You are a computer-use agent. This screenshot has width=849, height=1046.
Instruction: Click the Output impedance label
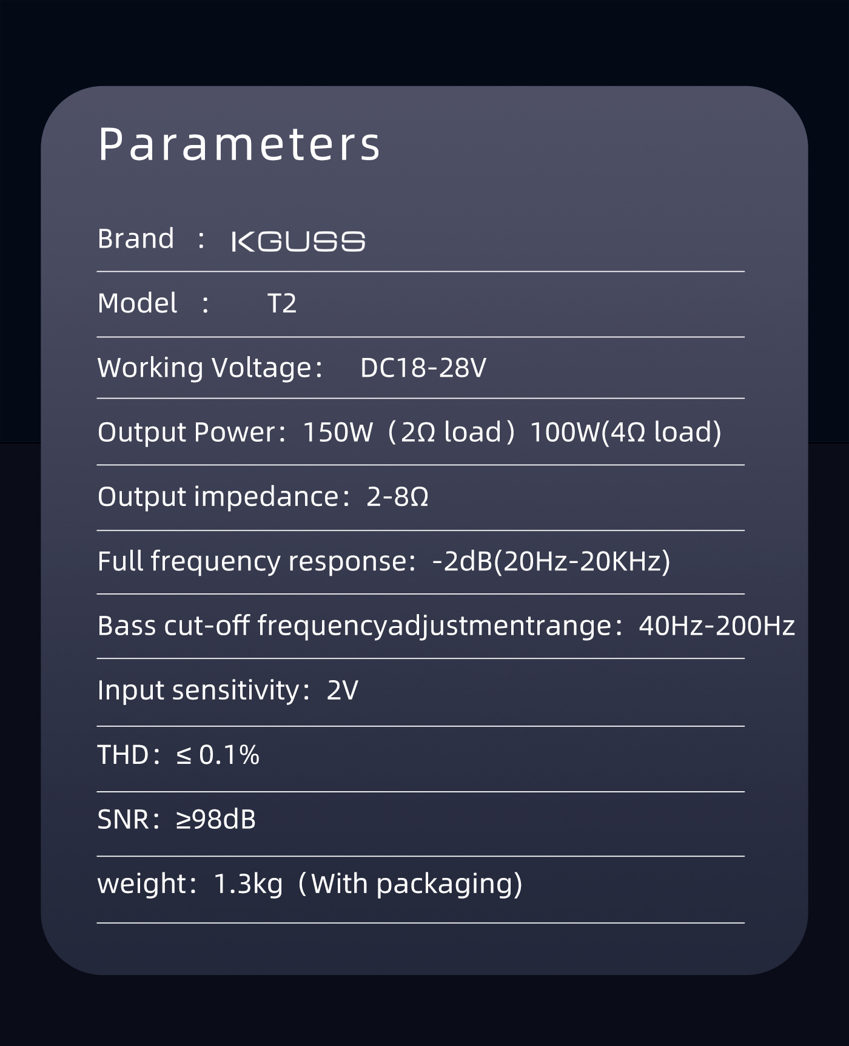218,496
